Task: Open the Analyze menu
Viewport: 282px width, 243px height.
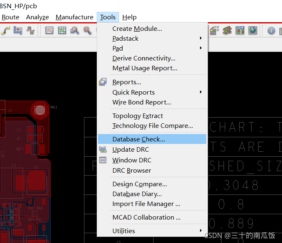Action: [x=37, y=17]
